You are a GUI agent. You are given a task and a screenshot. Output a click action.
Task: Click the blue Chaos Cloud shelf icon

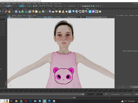(x=90, y=12)
